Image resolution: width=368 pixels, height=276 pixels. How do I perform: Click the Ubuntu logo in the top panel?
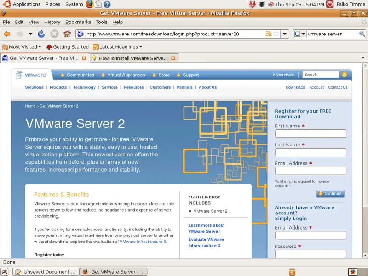(7, 4)
